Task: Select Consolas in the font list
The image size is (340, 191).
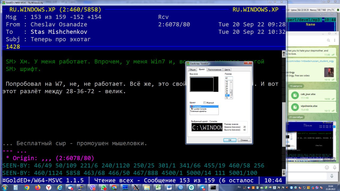Action: (x=204, y=107)
